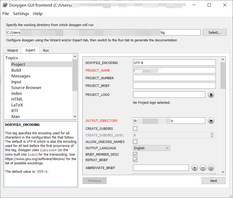Add an ABBREVIATE_BRIEF entry with the plus icon
The image size is (233, 198).
click(x=195, y=168)
